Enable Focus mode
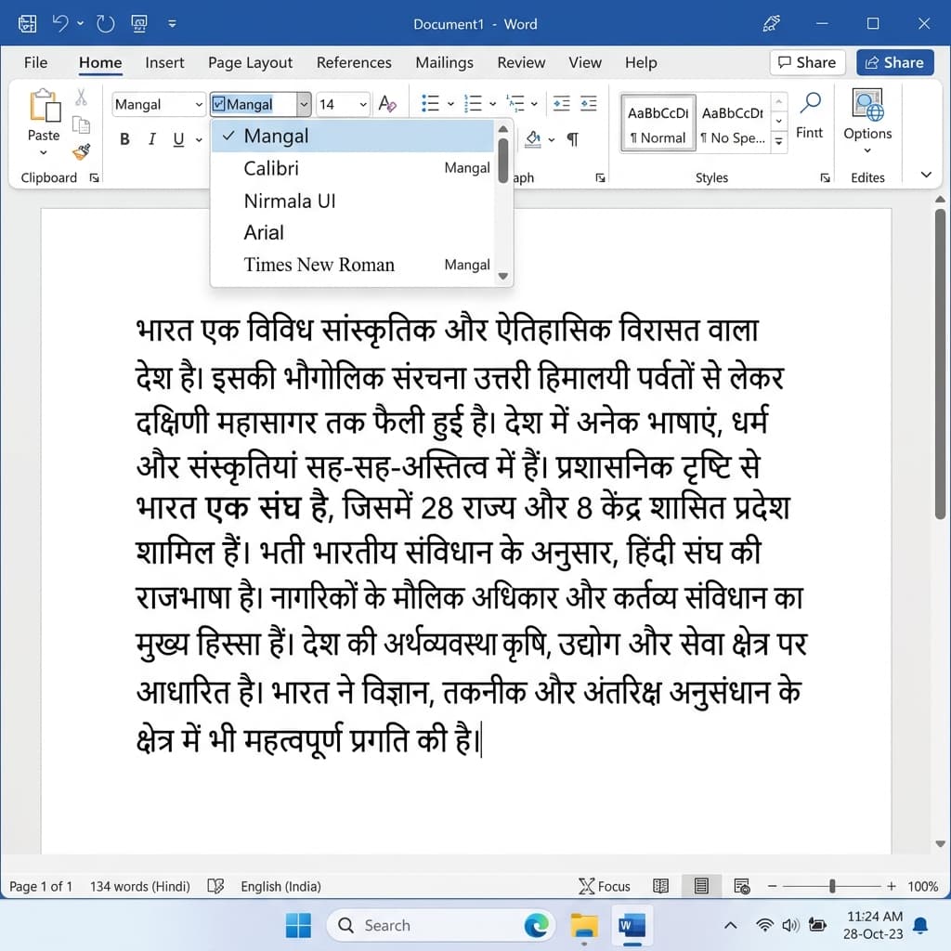Screen dimensions: 951x951 [x=604, y=886]
